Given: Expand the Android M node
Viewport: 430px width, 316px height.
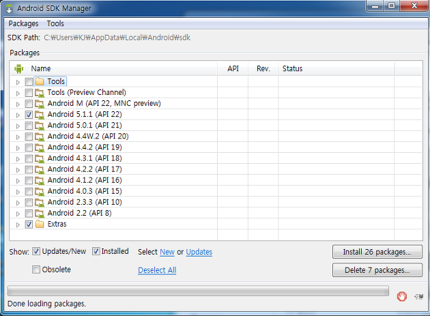Looking at the screenshot, I should [x=18, y=104].
